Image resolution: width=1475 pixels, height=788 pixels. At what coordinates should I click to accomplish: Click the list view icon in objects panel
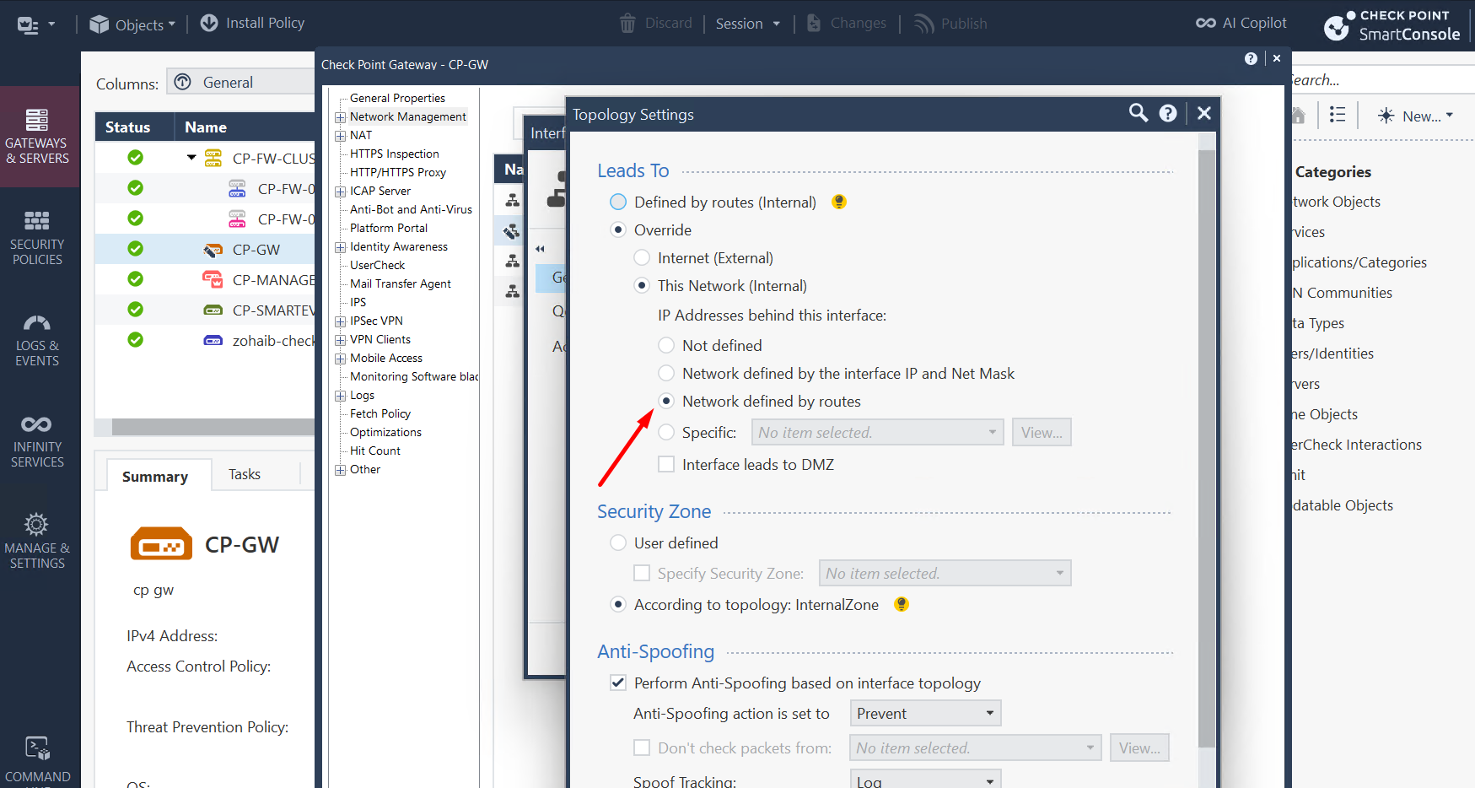1338,115
